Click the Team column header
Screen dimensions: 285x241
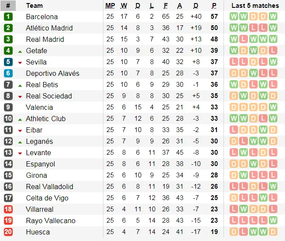click(34, 6)
